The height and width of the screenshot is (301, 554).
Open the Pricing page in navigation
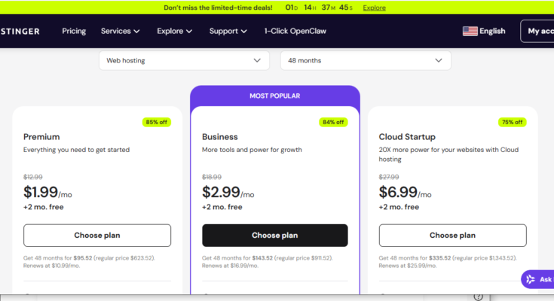pyautogui.click(x=74, y=31)
